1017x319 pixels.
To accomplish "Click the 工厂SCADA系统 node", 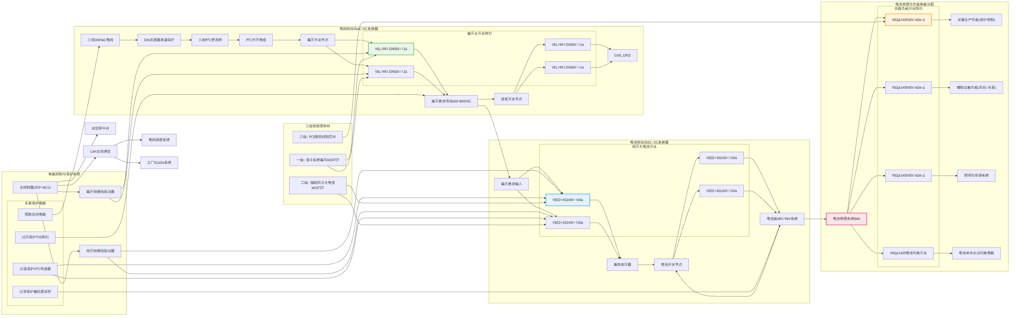I will tap(159, 163).
